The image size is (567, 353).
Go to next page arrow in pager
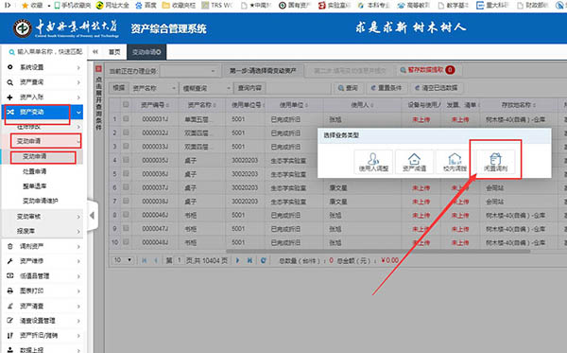tap(237, 260)
